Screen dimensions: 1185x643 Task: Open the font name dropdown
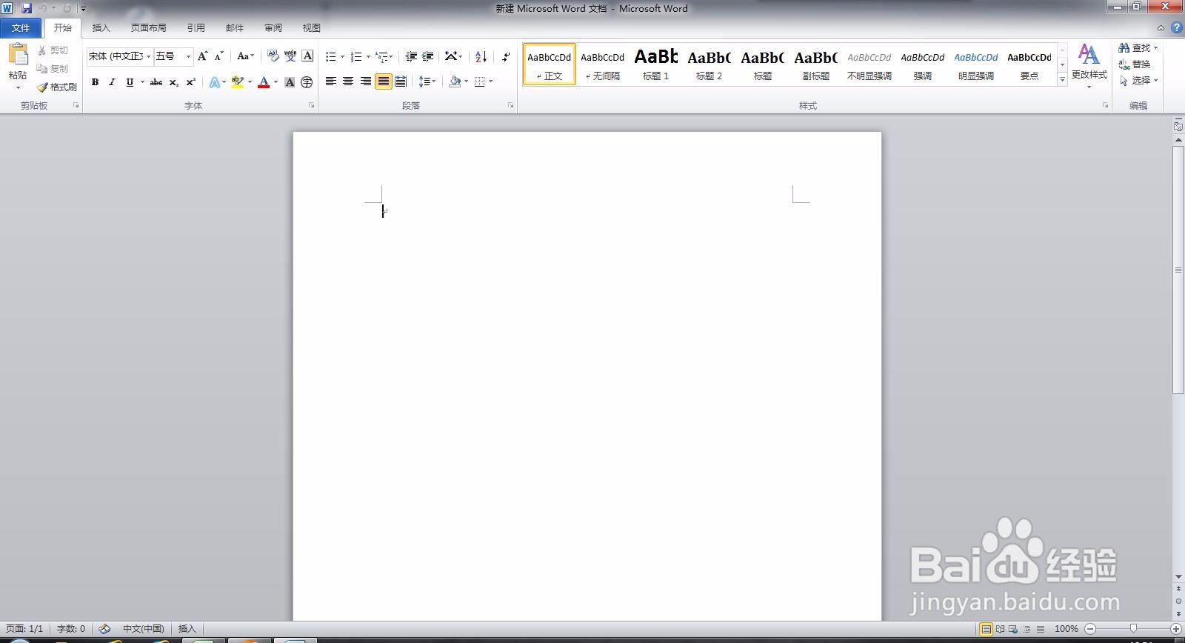(148, 56)
